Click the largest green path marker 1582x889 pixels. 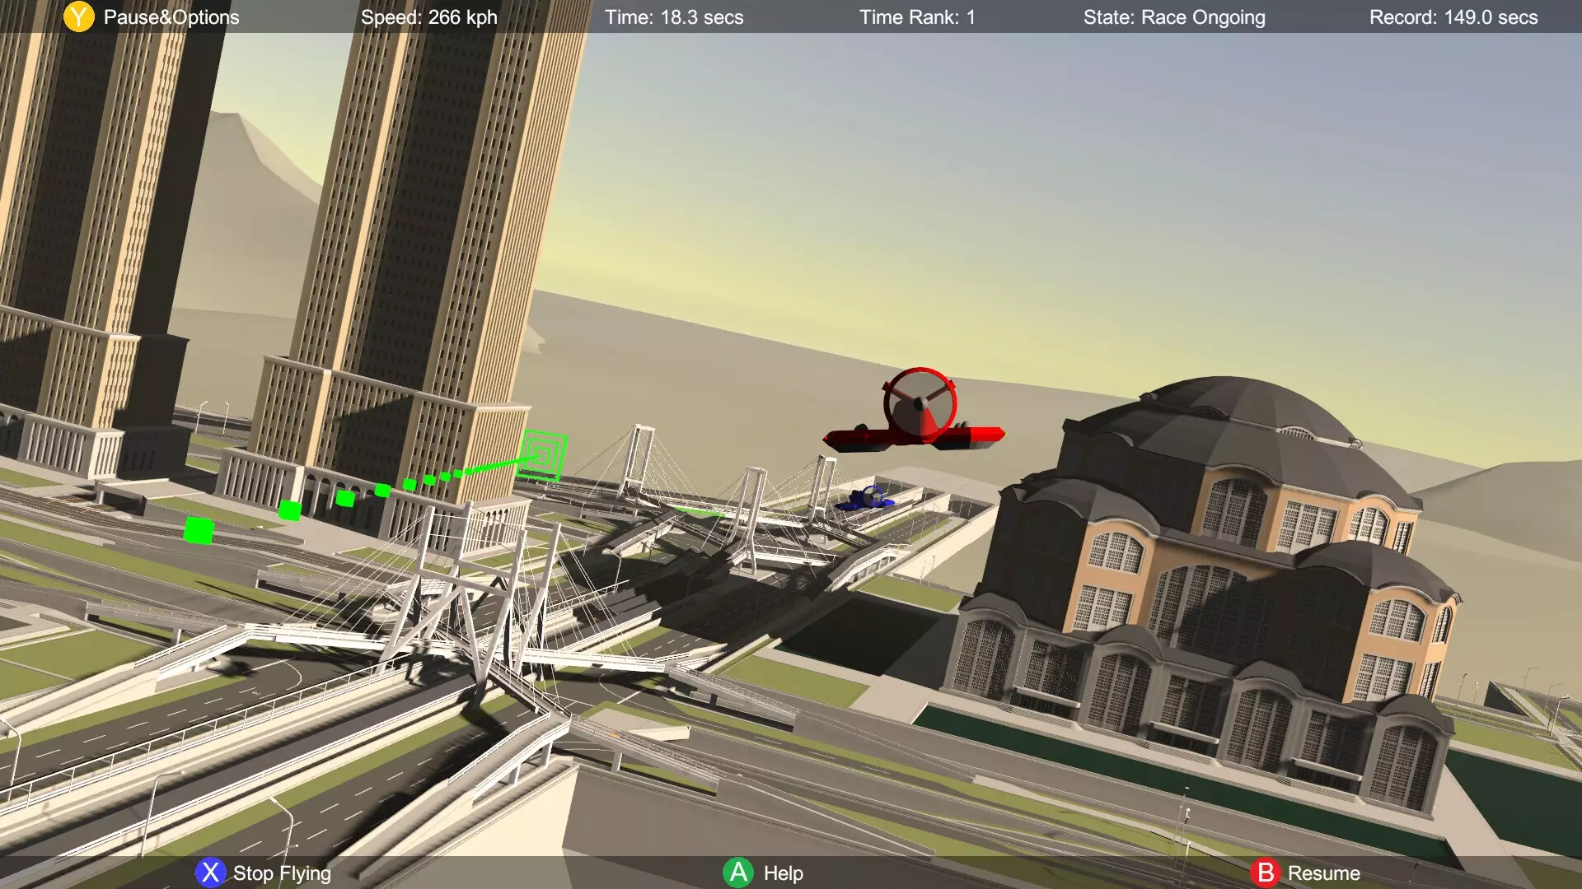tap(199, 530)
